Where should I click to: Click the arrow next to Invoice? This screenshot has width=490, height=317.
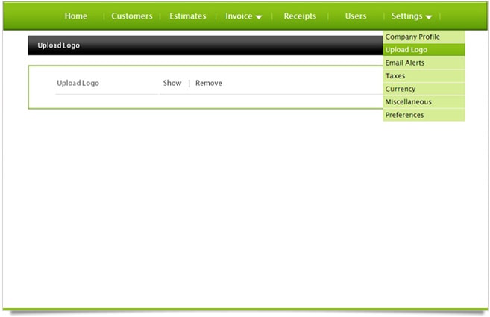(x=259, y=17)
